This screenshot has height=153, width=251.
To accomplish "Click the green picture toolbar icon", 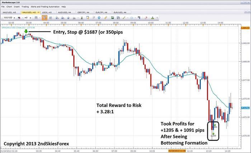I will (x=113, y=18).
